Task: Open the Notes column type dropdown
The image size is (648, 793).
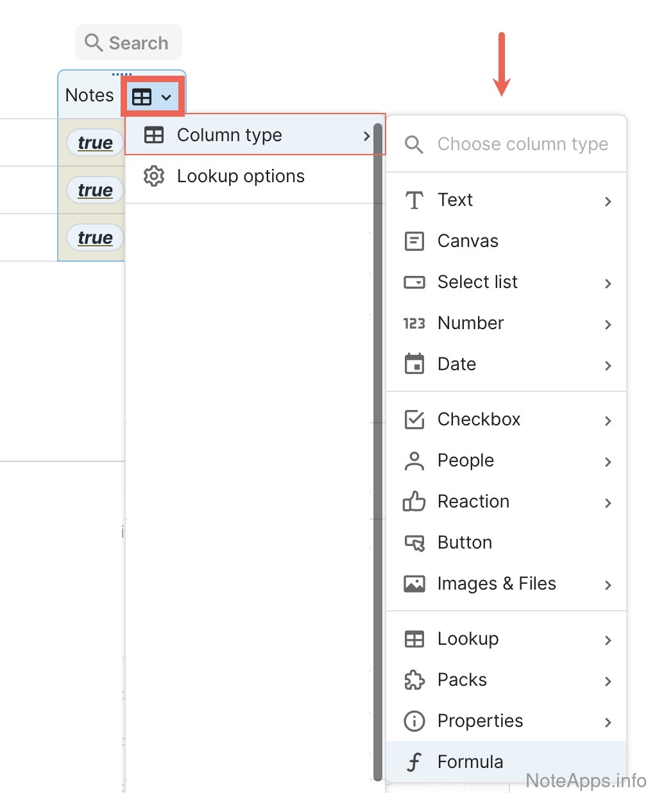Action: tap(153, 97)
